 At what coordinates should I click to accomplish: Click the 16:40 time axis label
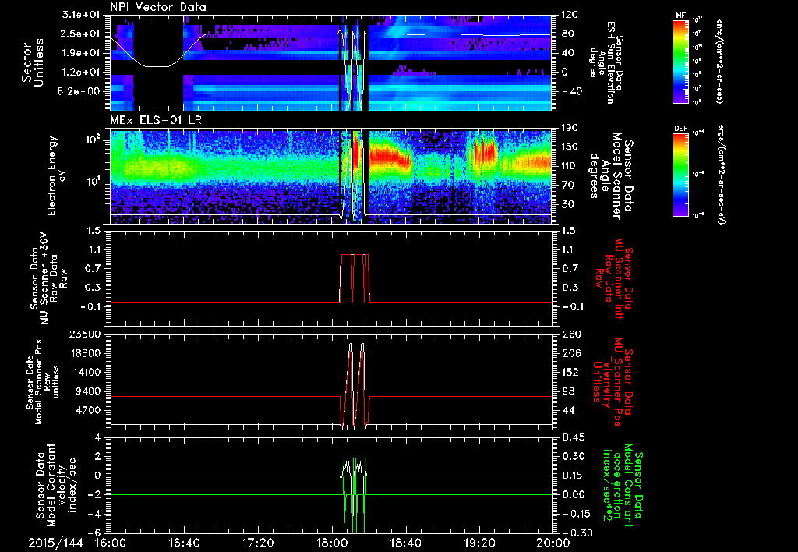click(x=185, y=543)
